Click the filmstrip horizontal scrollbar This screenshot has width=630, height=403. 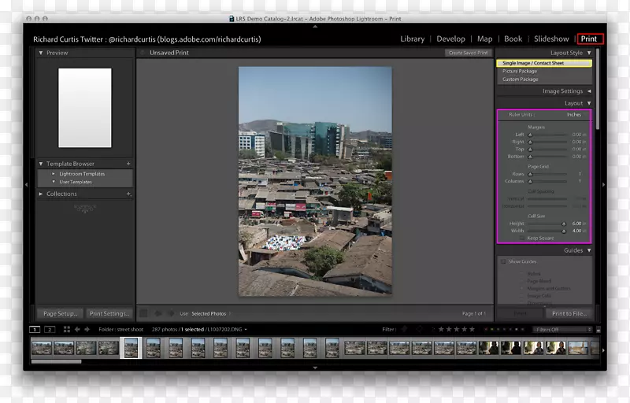56,361
